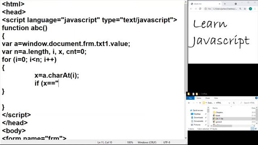Refresh the HTML folder in File Explorer
The width and height of the screenshot is (258, 145).
pos(234,103)
